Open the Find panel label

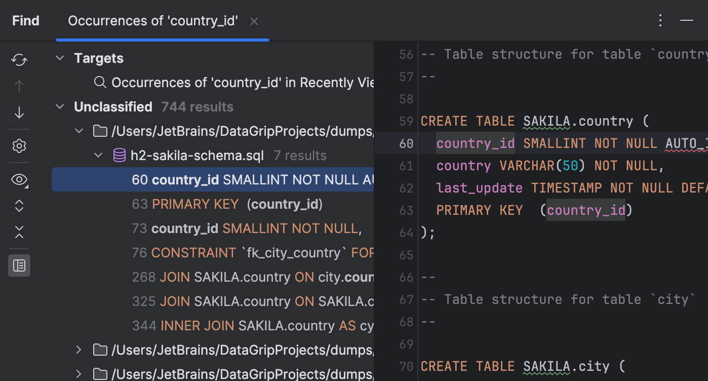pos(25,20)
